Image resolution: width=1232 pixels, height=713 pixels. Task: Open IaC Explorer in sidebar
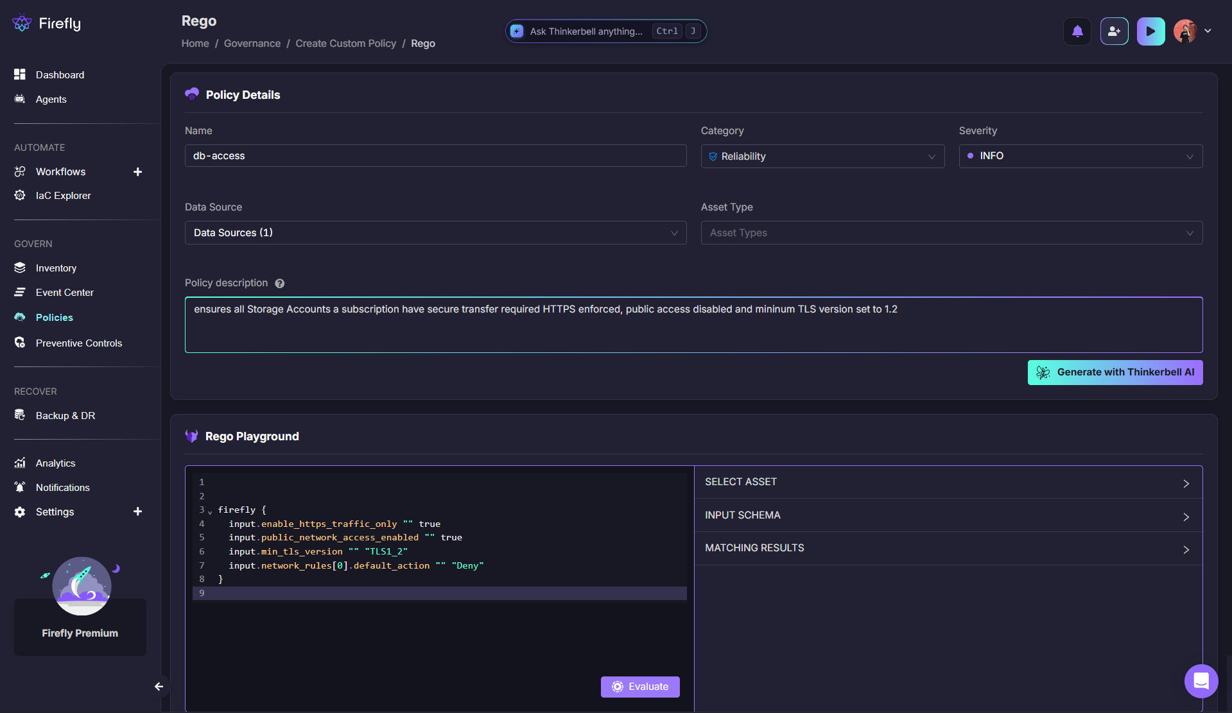63,196
